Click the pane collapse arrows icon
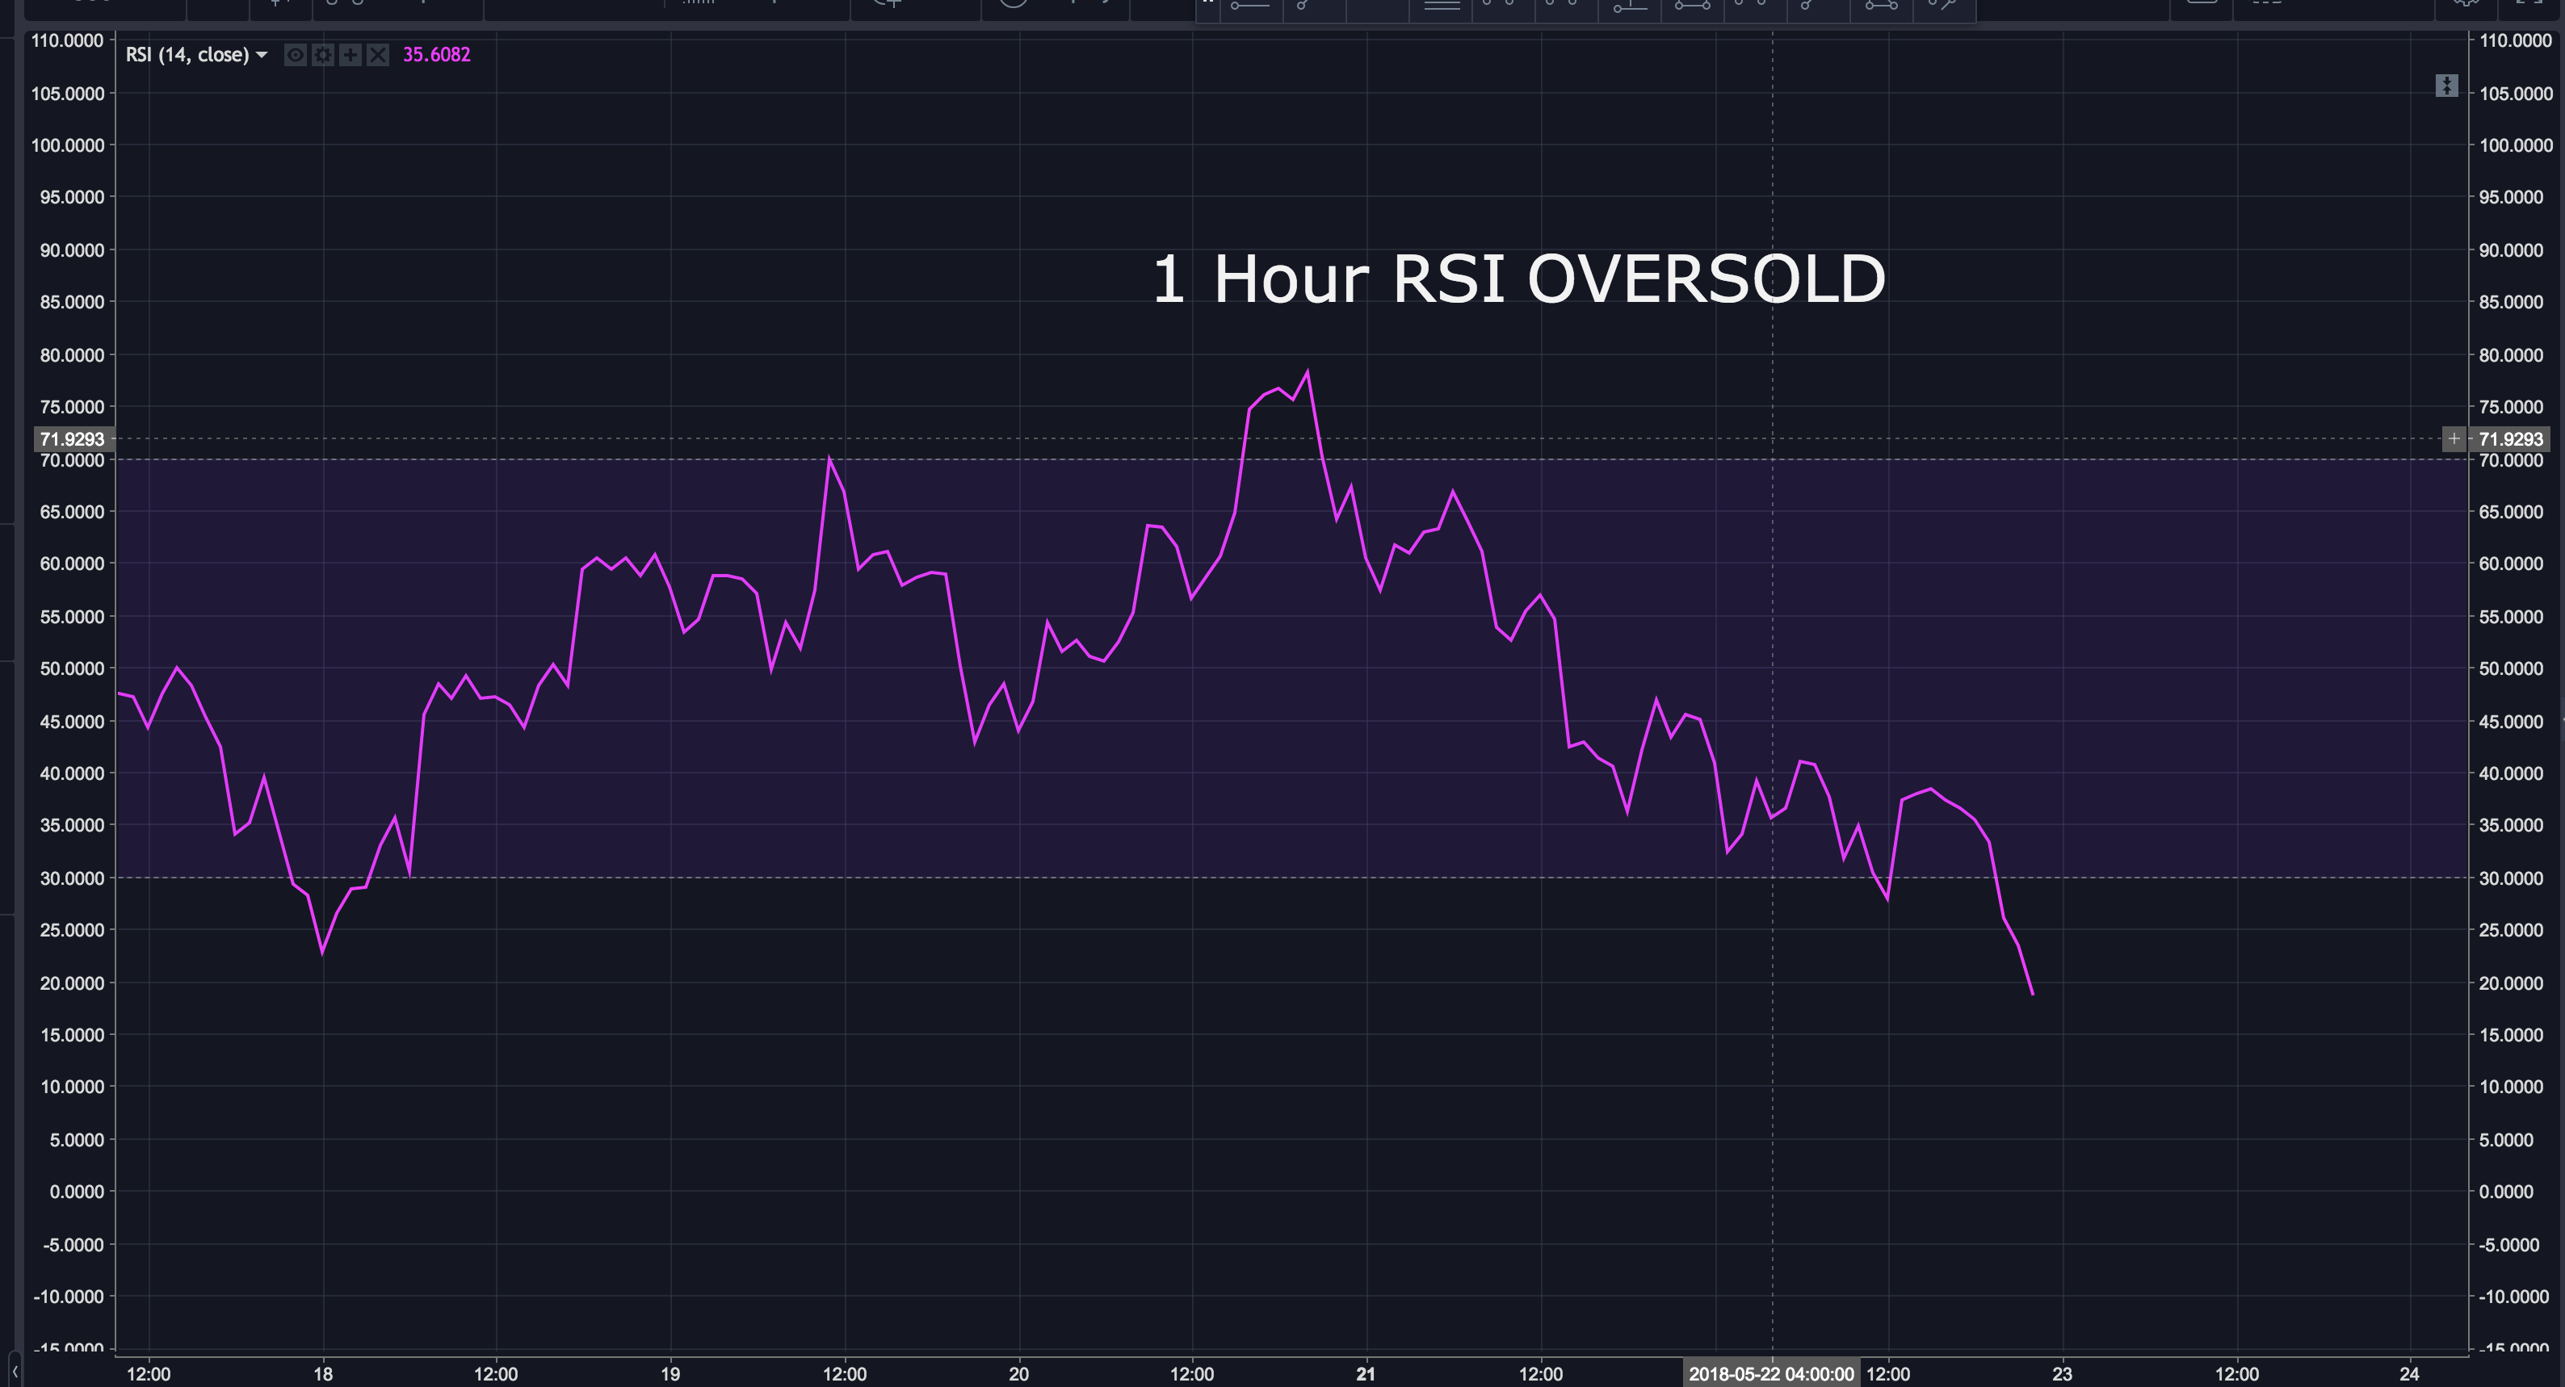 coord(2446,86)
